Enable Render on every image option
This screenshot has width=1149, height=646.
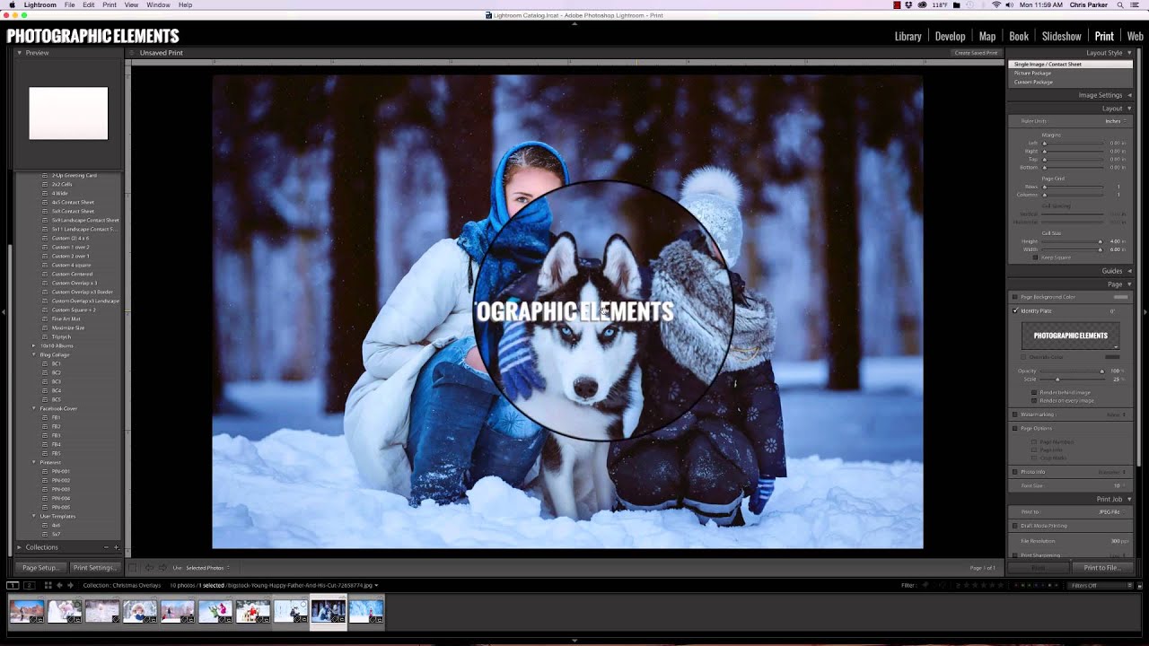tap(1034, 400)
